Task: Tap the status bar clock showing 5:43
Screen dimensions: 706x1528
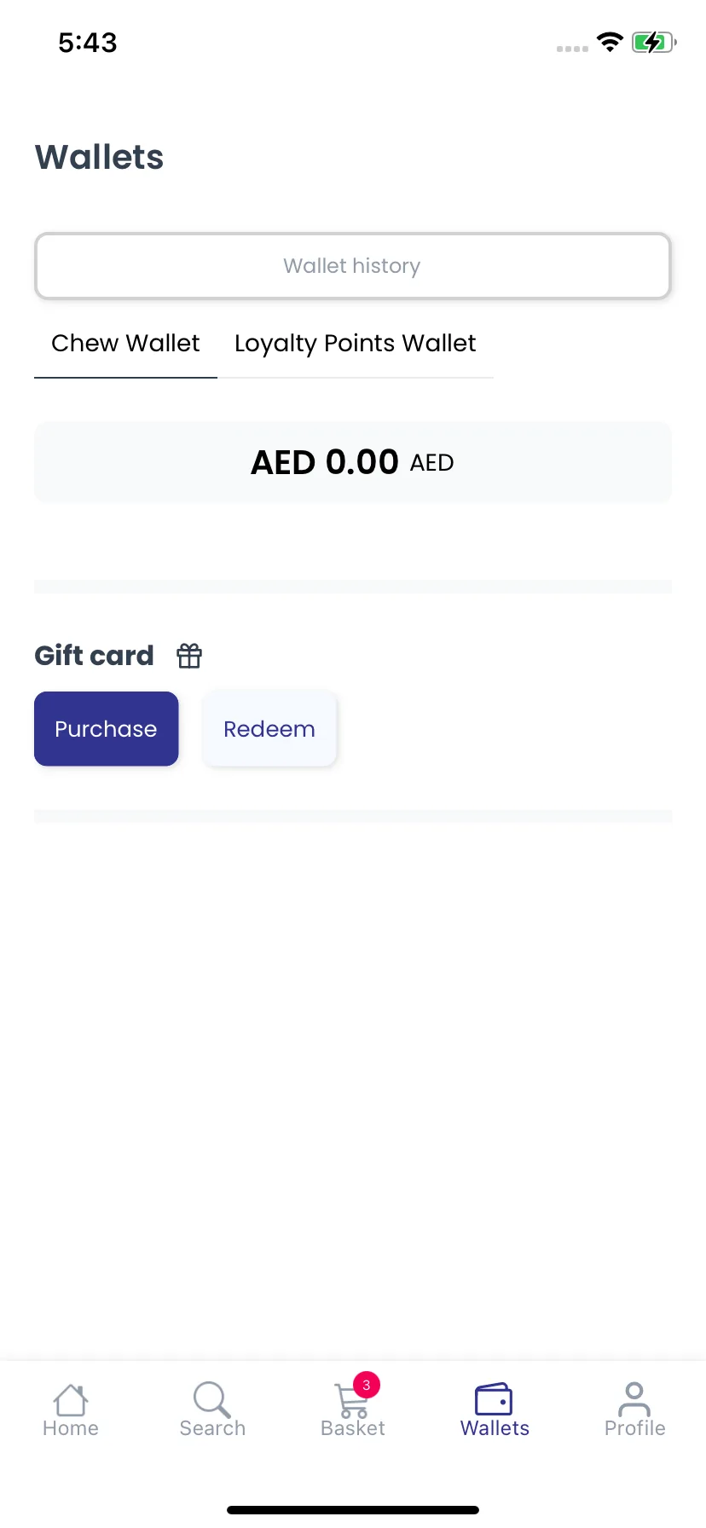Action: click(88, 43)
